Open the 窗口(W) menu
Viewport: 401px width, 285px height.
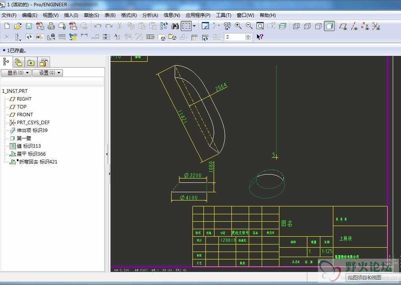coord(245,15)
